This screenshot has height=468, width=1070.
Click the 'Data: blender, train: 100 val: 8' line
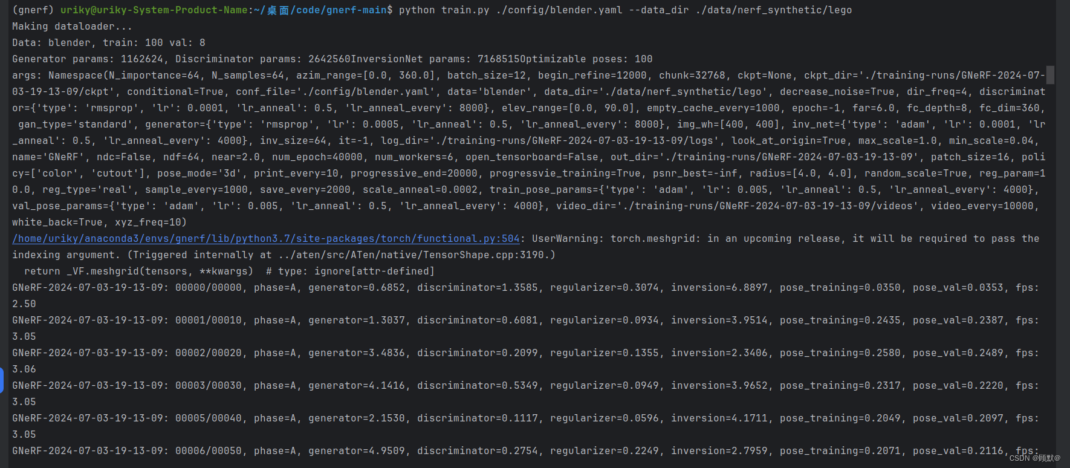click(109, 43)
